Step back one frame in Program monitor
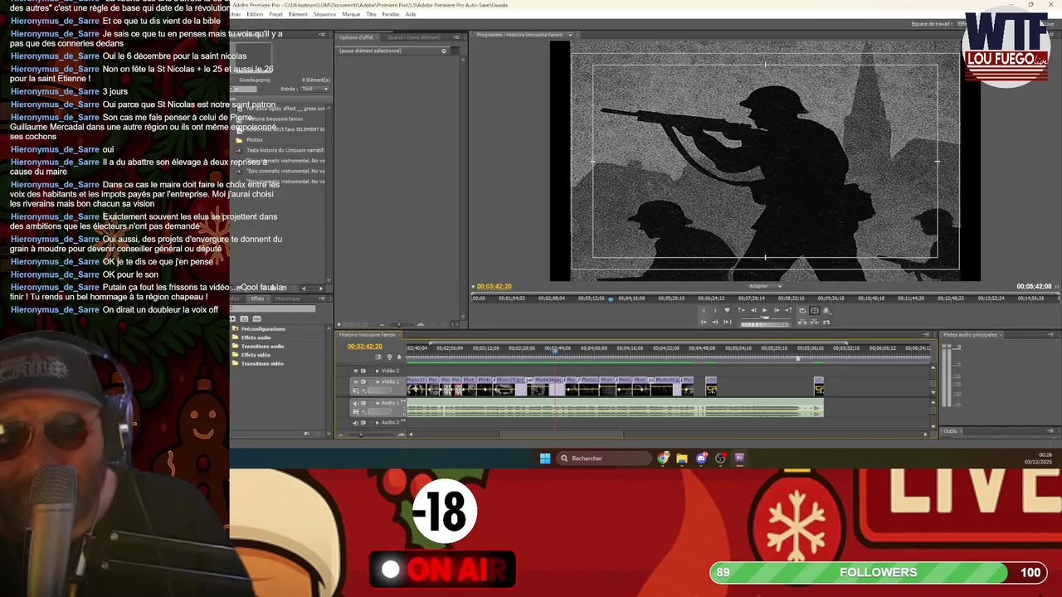1062x597 pixels. click(x=753, y=310)
